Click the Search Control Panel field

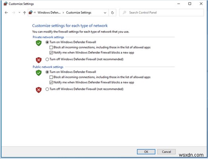[162, 12]
